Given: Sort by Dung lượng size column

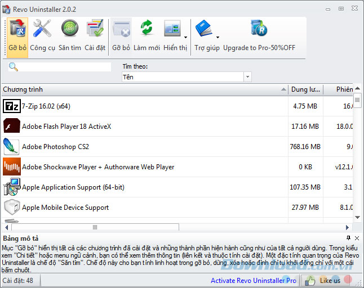Looking at the screenshot, I should (305, 89).
